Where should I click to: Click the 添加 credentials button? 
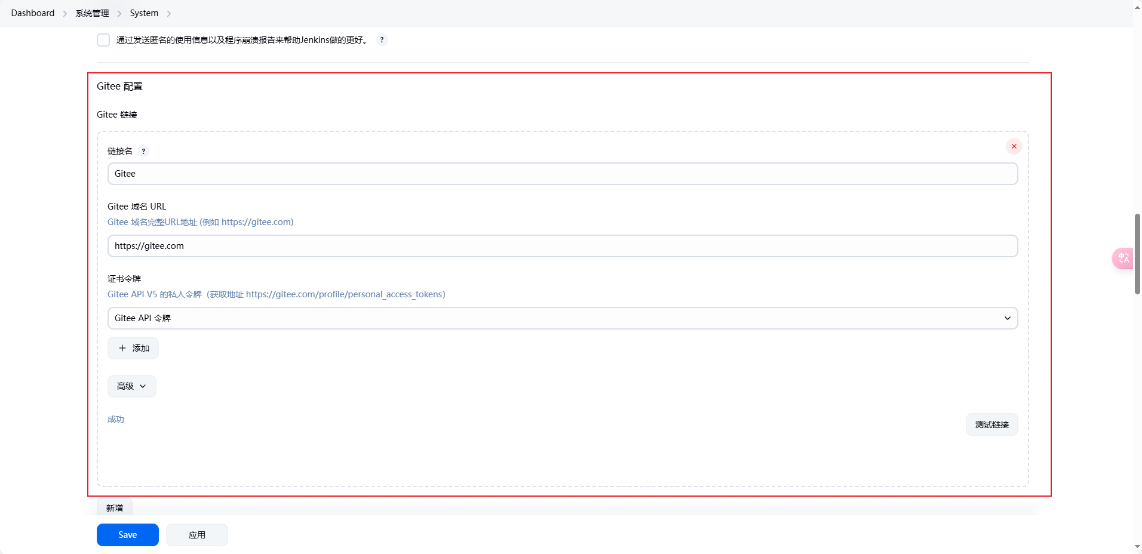[x=133, y=348]
